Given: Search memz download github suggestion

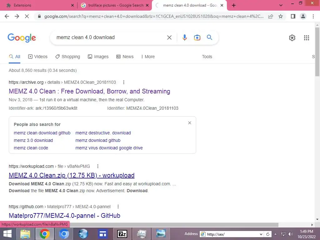Looking at the screenshot, I should point(98,140).
